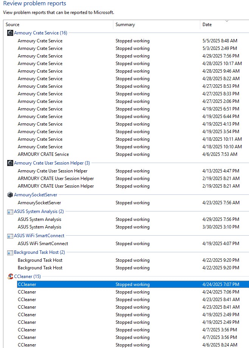Select Armoury Crate Service report from 4/27/2025 8:33 PM

coord(133,94)
